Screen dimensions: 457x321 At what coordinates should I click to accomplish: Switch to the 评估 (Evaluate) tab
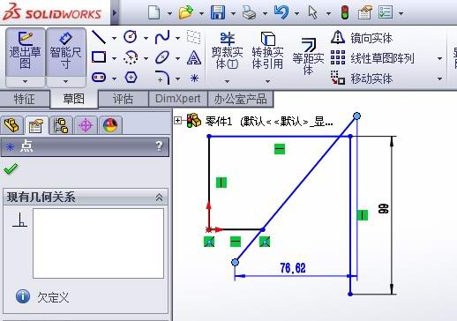pyautogui.click(x=123, y=99)
